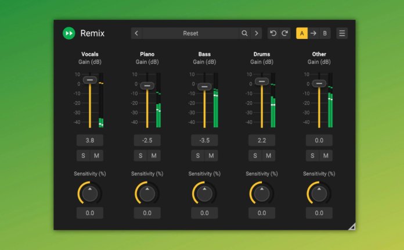
Task: Click Piano gain value field -2.5
Action: [147, 140]
